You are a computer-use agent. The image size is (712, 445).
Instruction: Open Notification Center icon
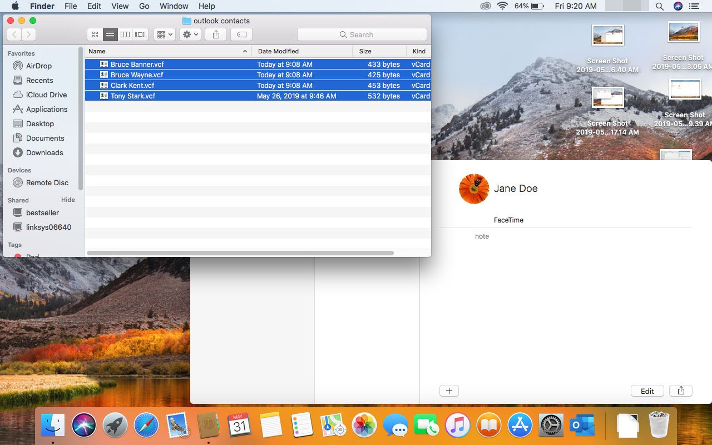[694, 6]
